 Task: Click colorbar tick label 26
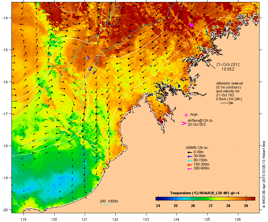point(193,206)
